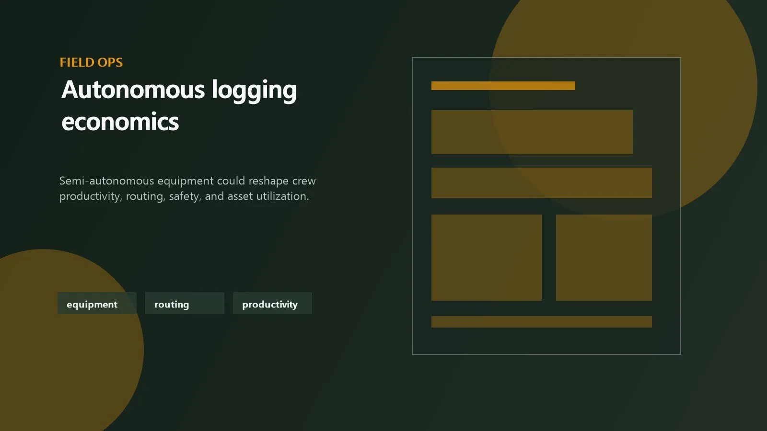The image size is (767, 431).
Task: Open the productivity tag
Action: (x=272, y=304)
